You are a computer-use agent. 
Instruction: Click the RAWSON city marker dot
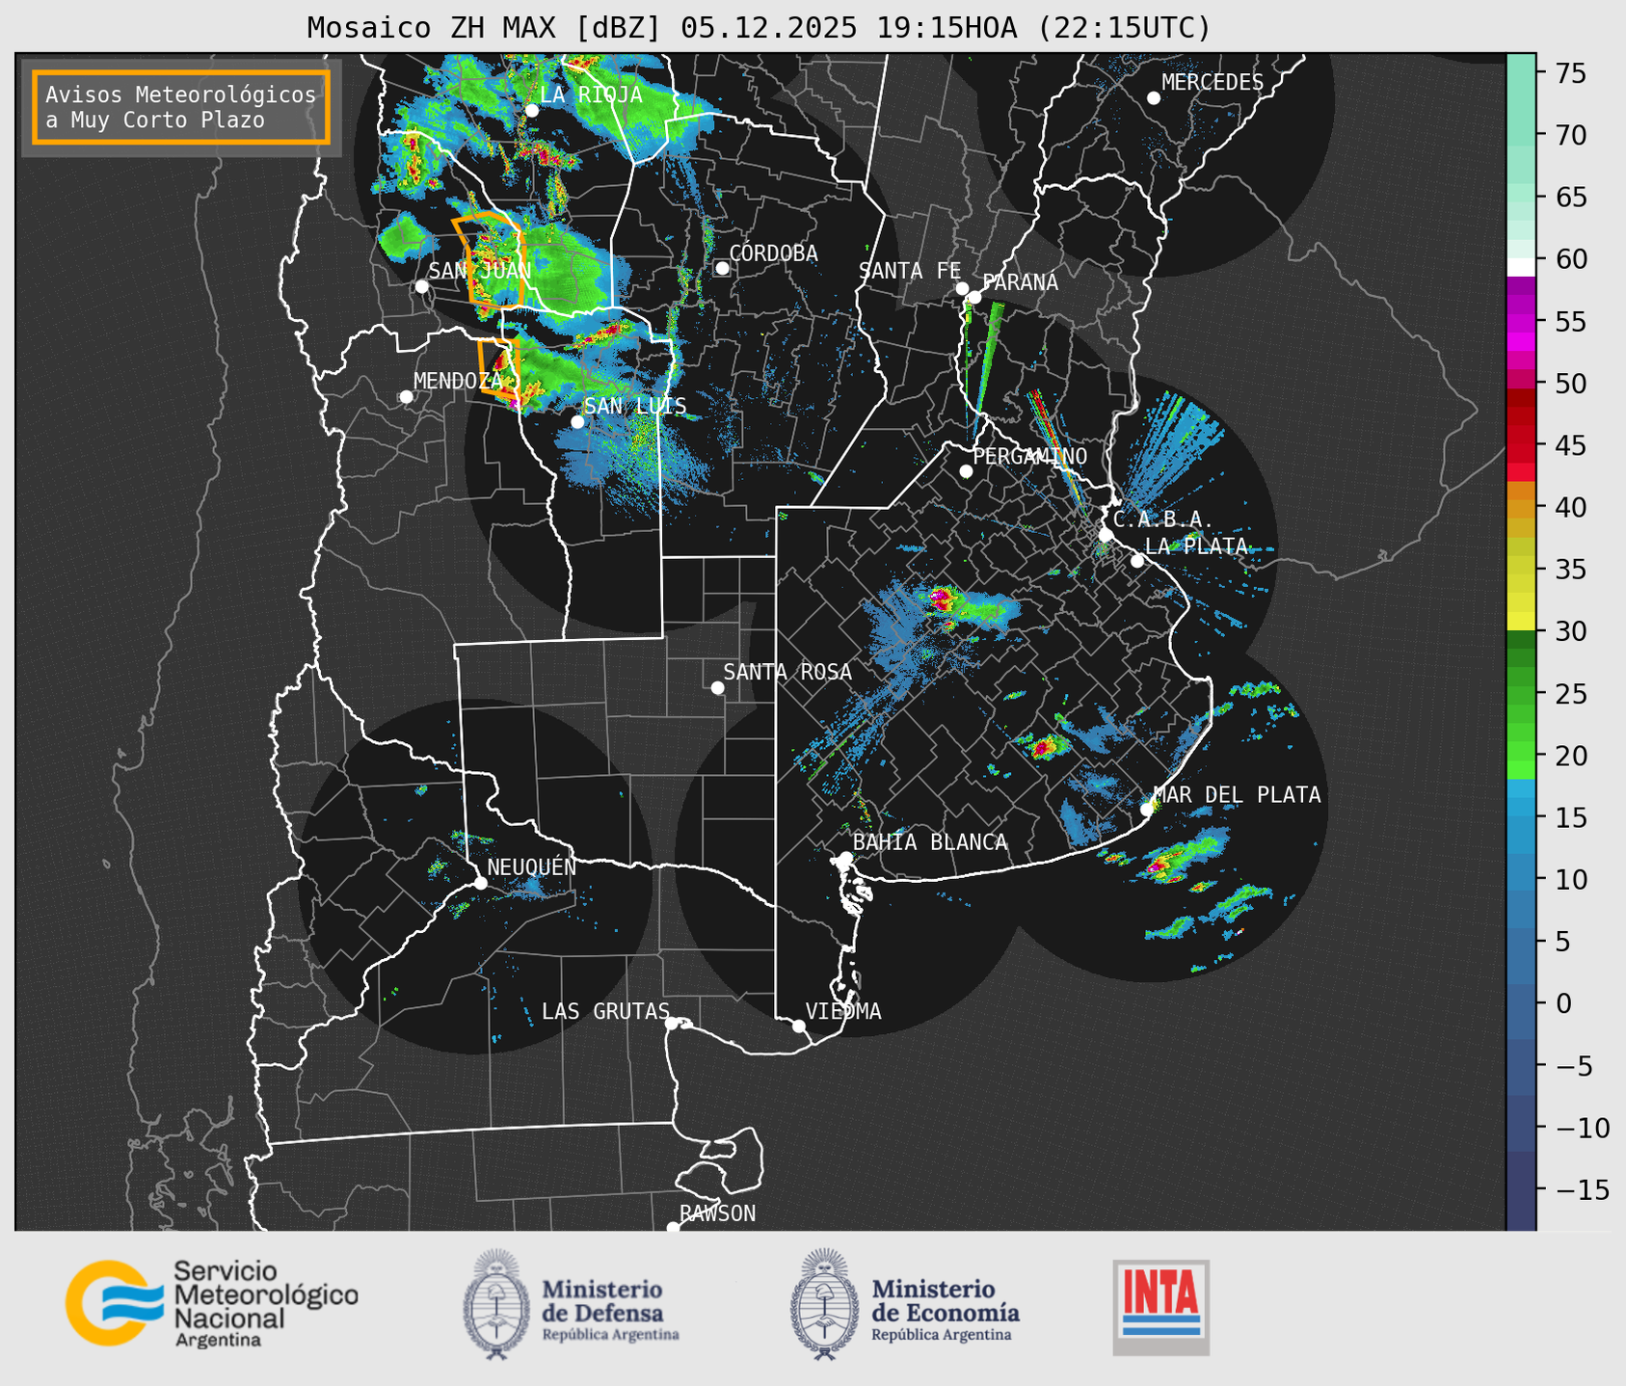673,1228
